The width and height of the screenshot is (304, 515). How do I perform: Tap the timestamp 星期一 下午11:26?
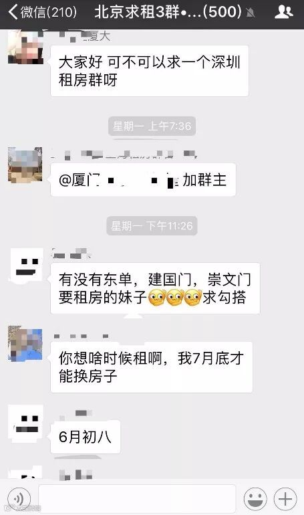(x=152, y=225)
